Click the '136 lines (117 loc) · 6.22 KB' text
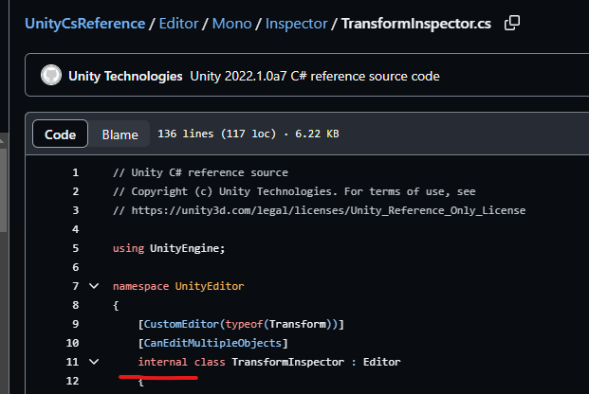589x394 pixels. pos(248,134)
